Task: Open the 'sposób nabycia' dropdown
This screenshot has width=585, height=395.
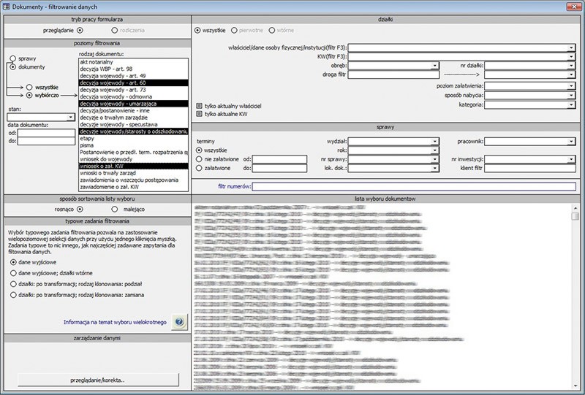Action: [x=572, y=96]
